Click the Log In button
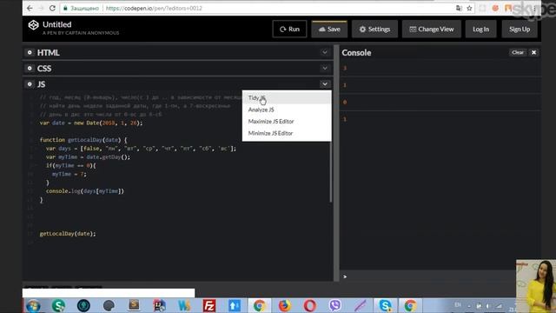The height and width of the screenshot is (313, 556). pyautogui.click(x=480, y=29)
